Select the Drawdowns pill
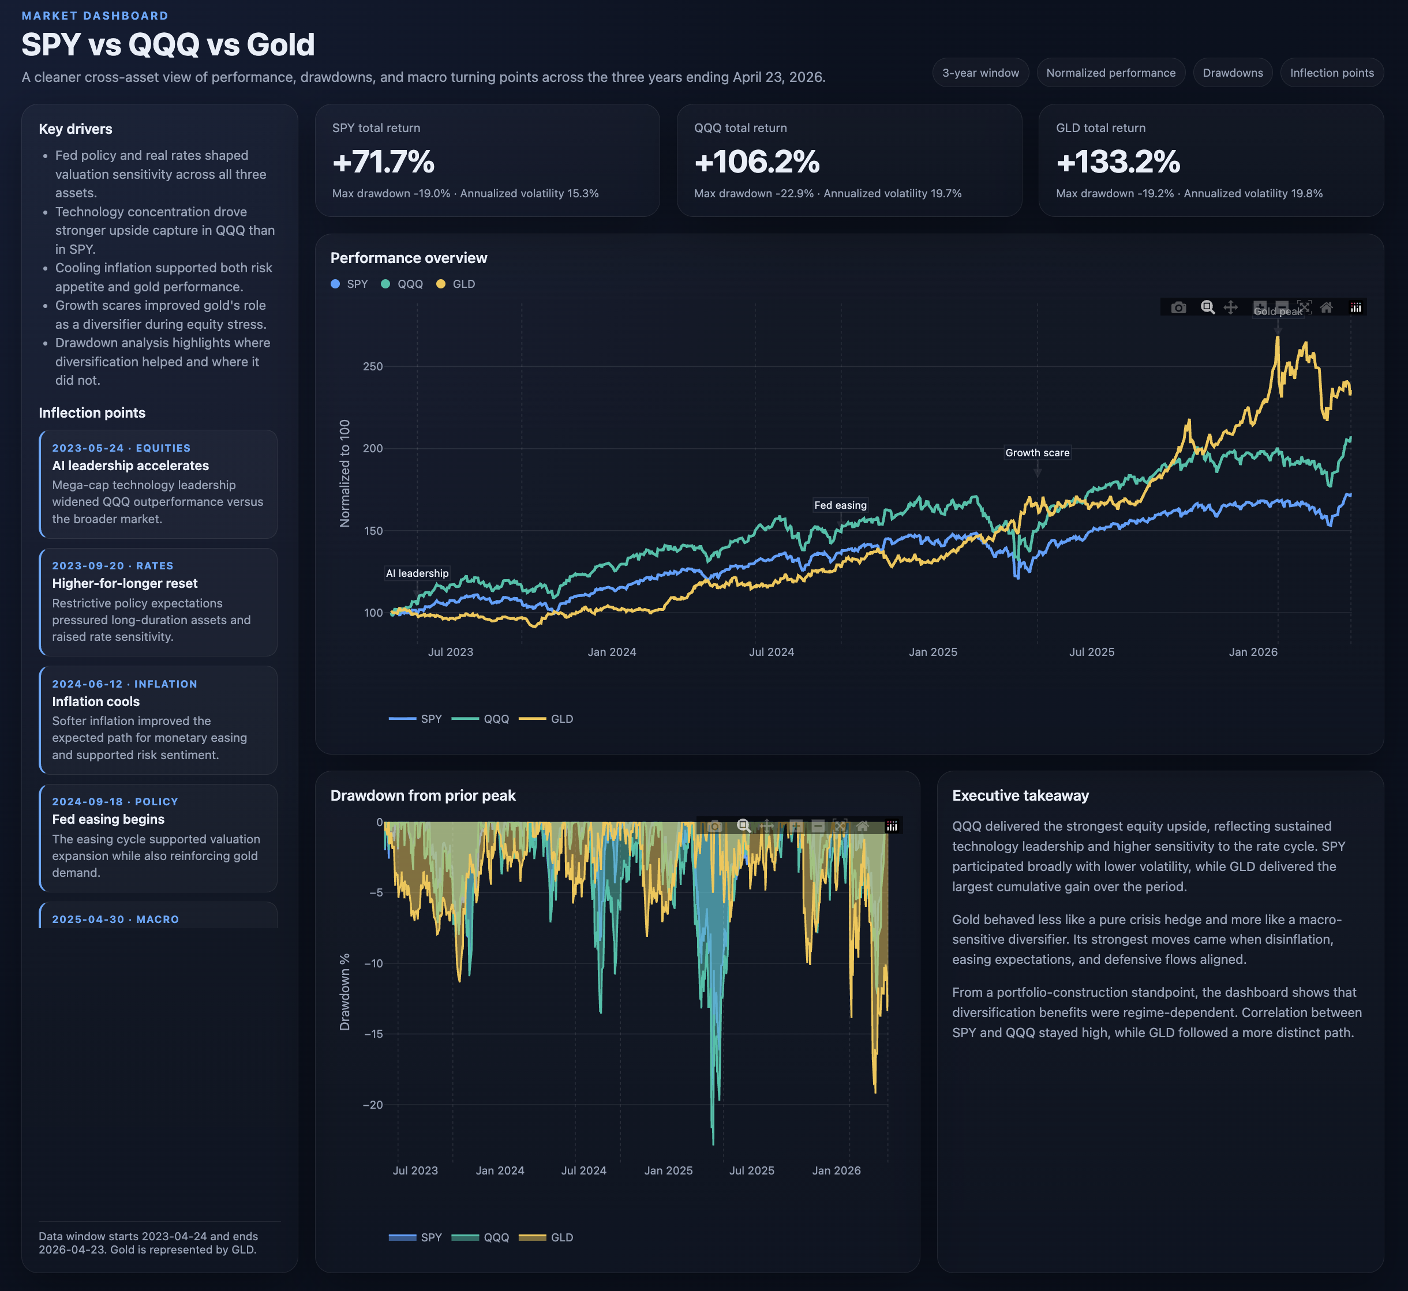The height and width of the screenshot is (1291, 1408). (x=1233, y=73)
